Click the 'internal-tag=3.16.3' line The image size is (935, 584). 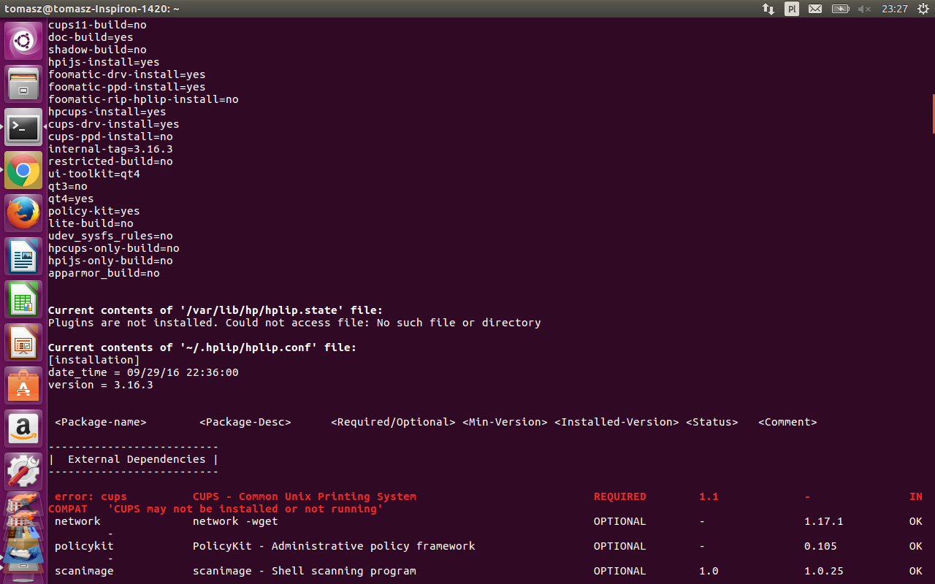click(110, 149)
